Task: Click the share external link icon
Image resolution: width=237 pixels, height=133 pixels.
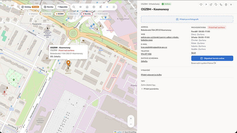Action: point(211,4)
